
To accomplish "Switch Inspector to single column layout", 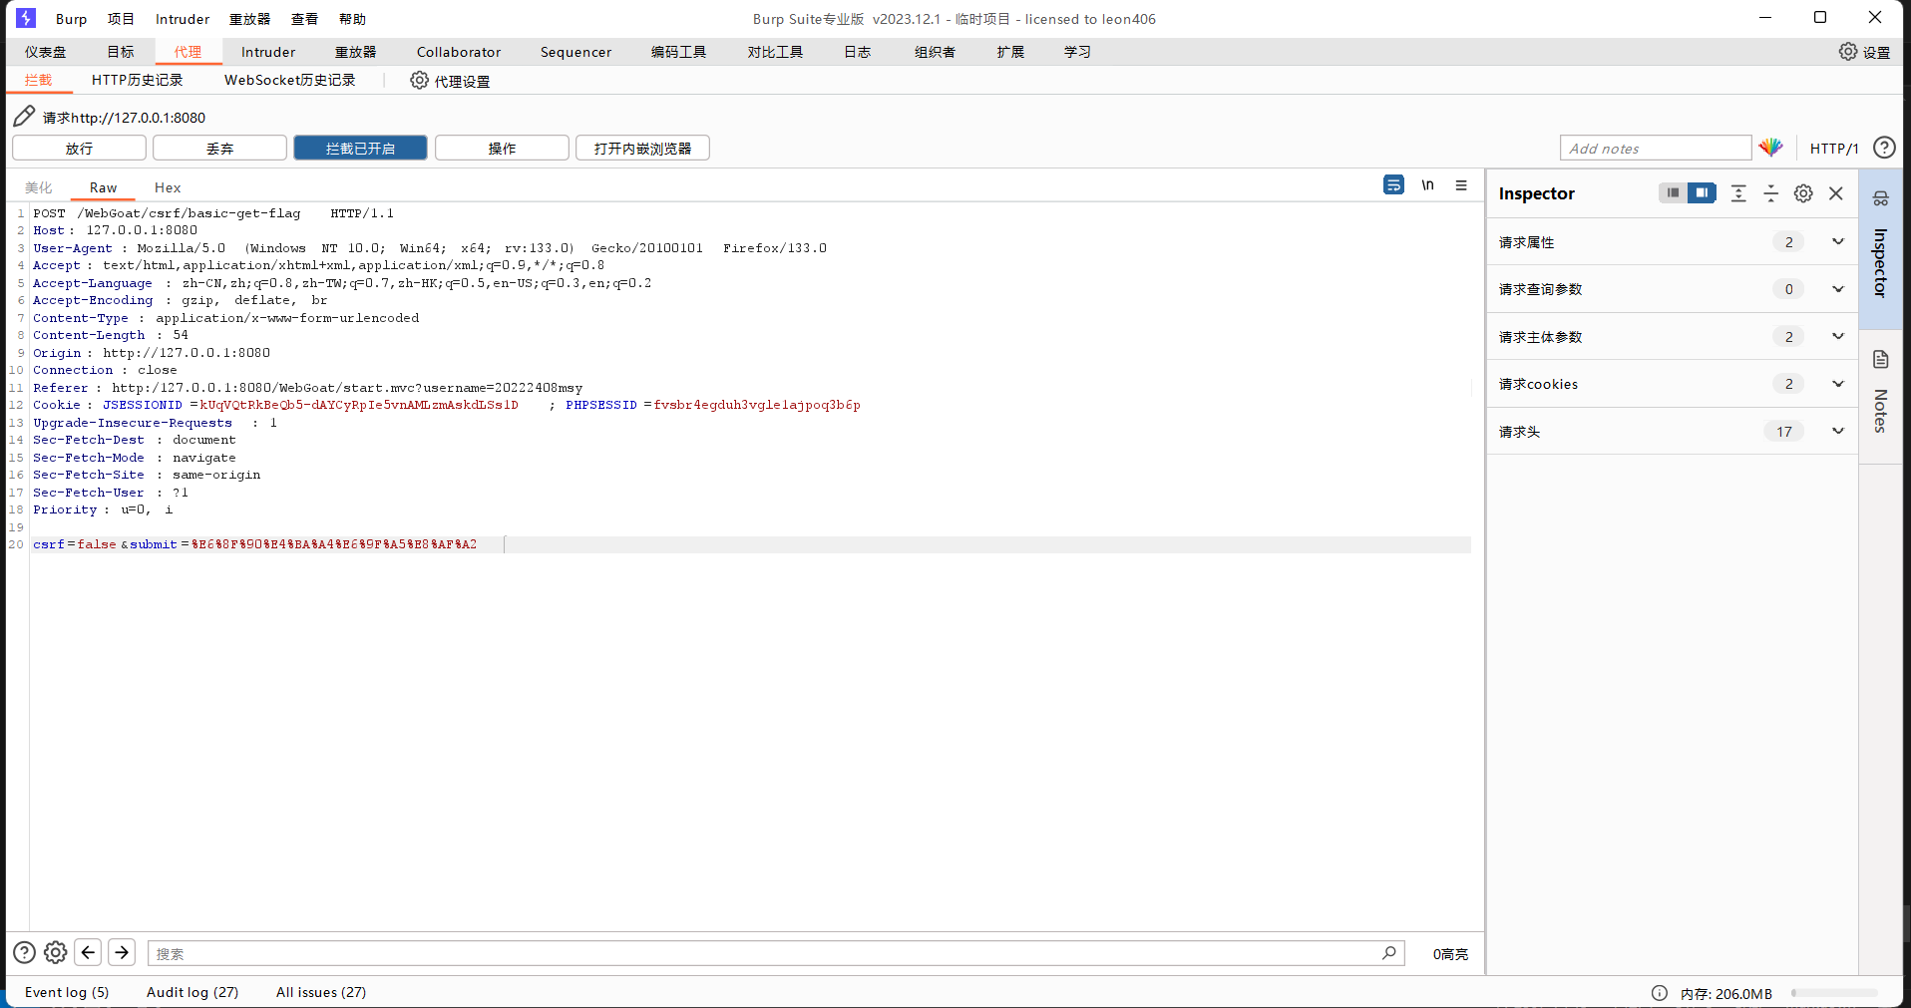I will (1673, 192).
